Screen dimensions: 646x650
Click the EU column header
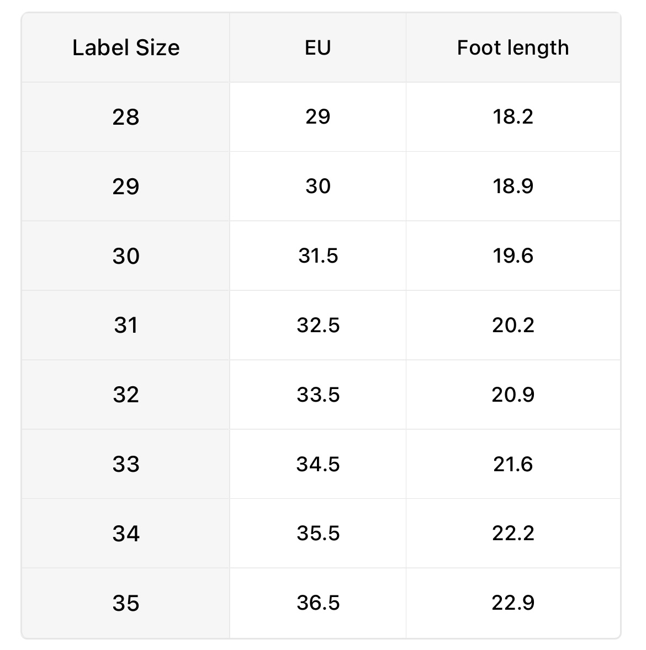coord(317,48)
